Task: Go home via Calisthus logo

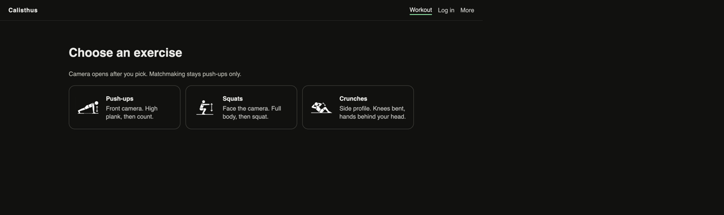Action: click(23, 10)
